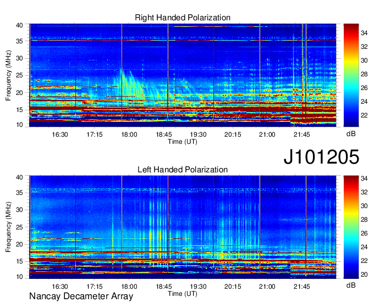Click the 21:45 time tick under Left Handed plot
The height and width of the screenshot is (303, 374).
point(302,287)
